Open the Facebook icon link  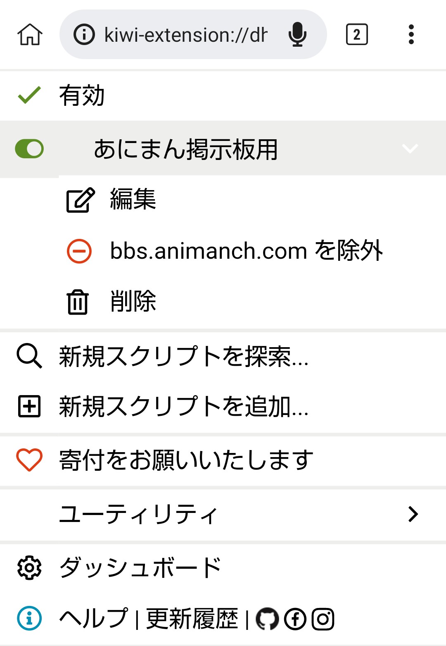pyautogui.click(x=295, y=619)
